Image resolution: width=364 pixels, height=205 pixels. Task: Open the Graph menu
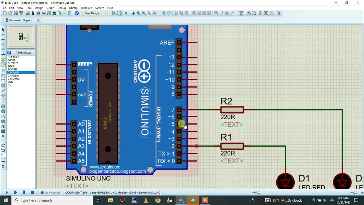click(50, 8)
